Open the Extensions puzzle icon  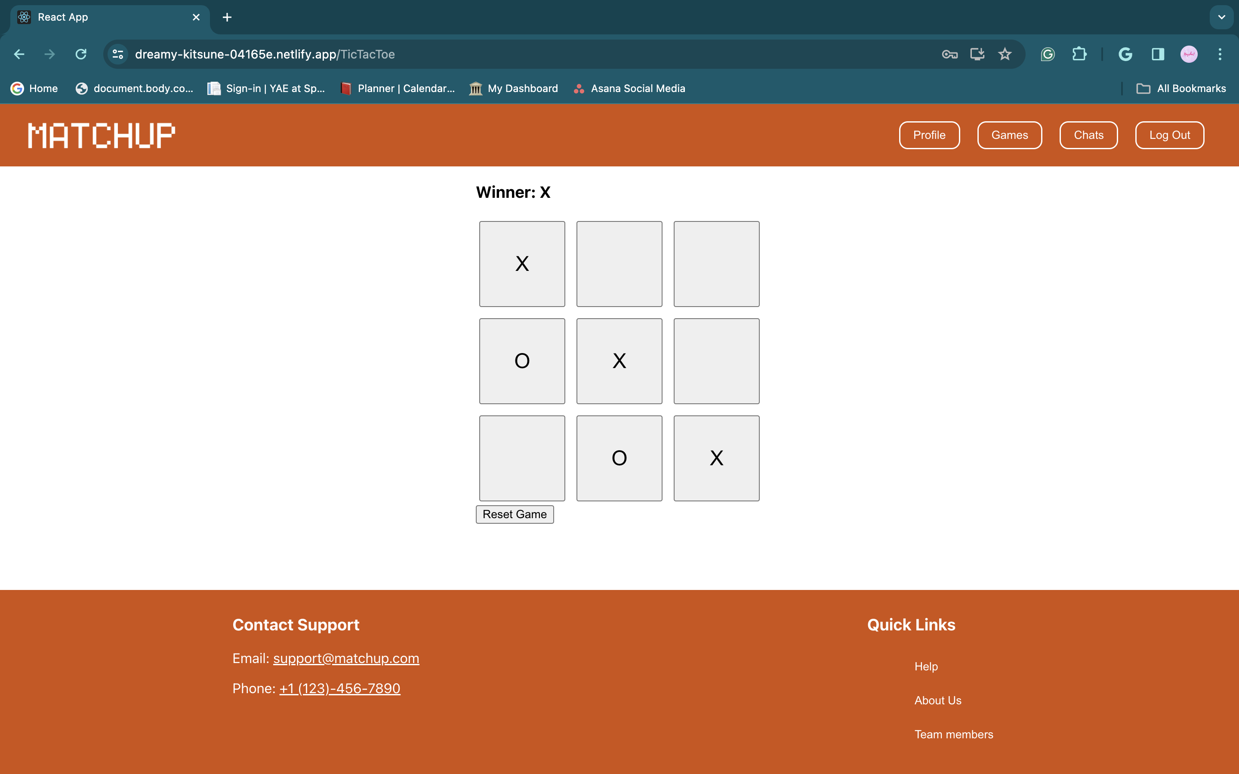point(1079,54)
